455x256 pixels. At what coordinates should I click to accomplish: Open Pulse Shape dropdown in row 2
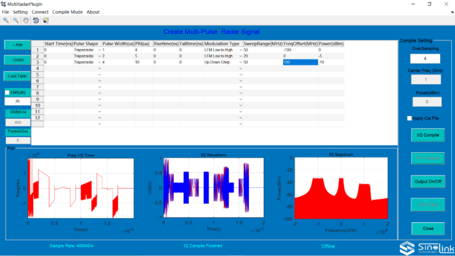click(99, 56)
